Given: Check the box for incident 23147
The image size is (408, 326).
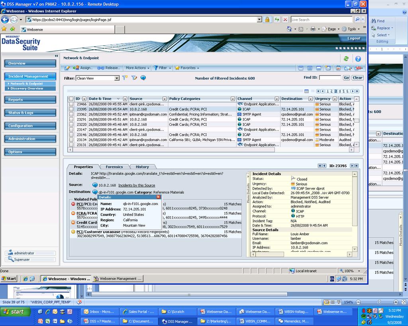Looking at the screenshot, I should [x=71, y=130].
